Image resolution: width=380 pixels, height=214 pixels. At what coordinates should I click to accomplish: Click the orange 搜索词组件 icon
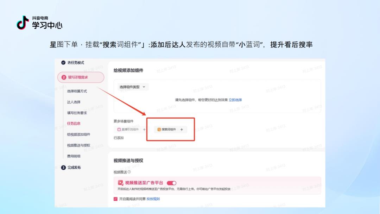[159, 130]
